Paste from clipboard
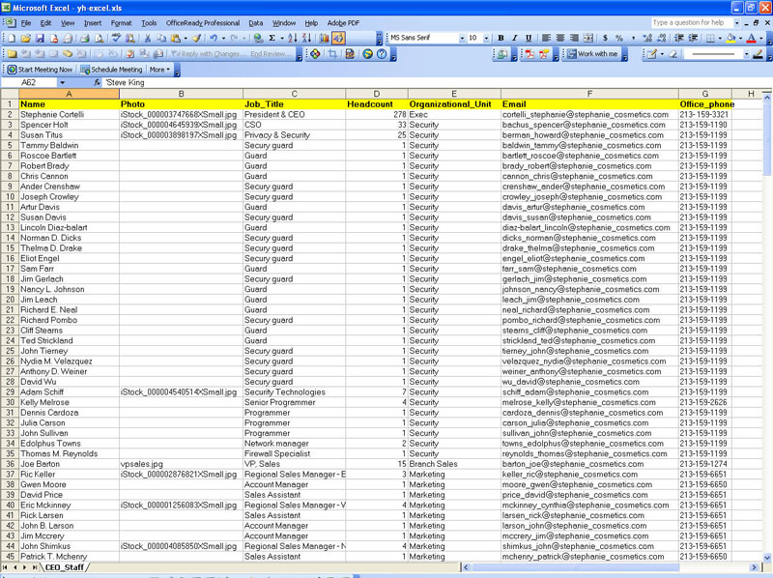773x578 pixels. 176,38
